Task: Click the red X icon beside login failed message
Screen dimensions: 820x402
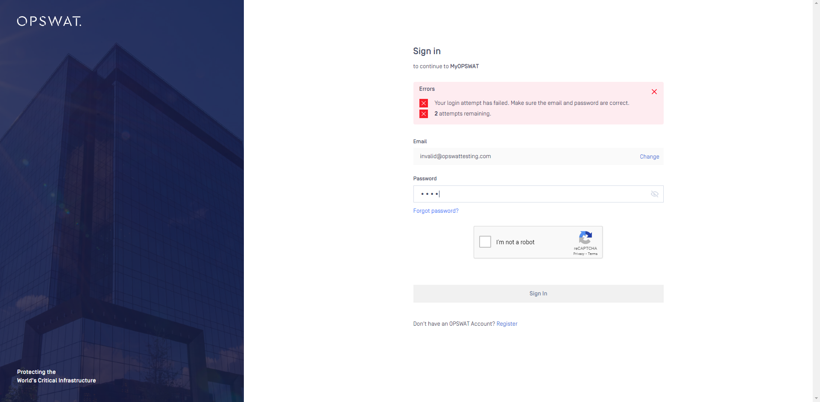Action: pyautogui.click(x=424, y=103)
